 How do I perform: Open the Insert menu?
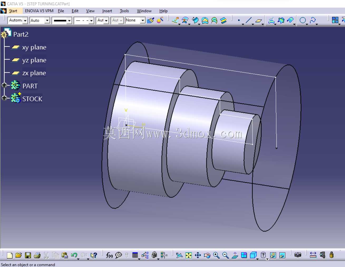[x=107, y=11]
